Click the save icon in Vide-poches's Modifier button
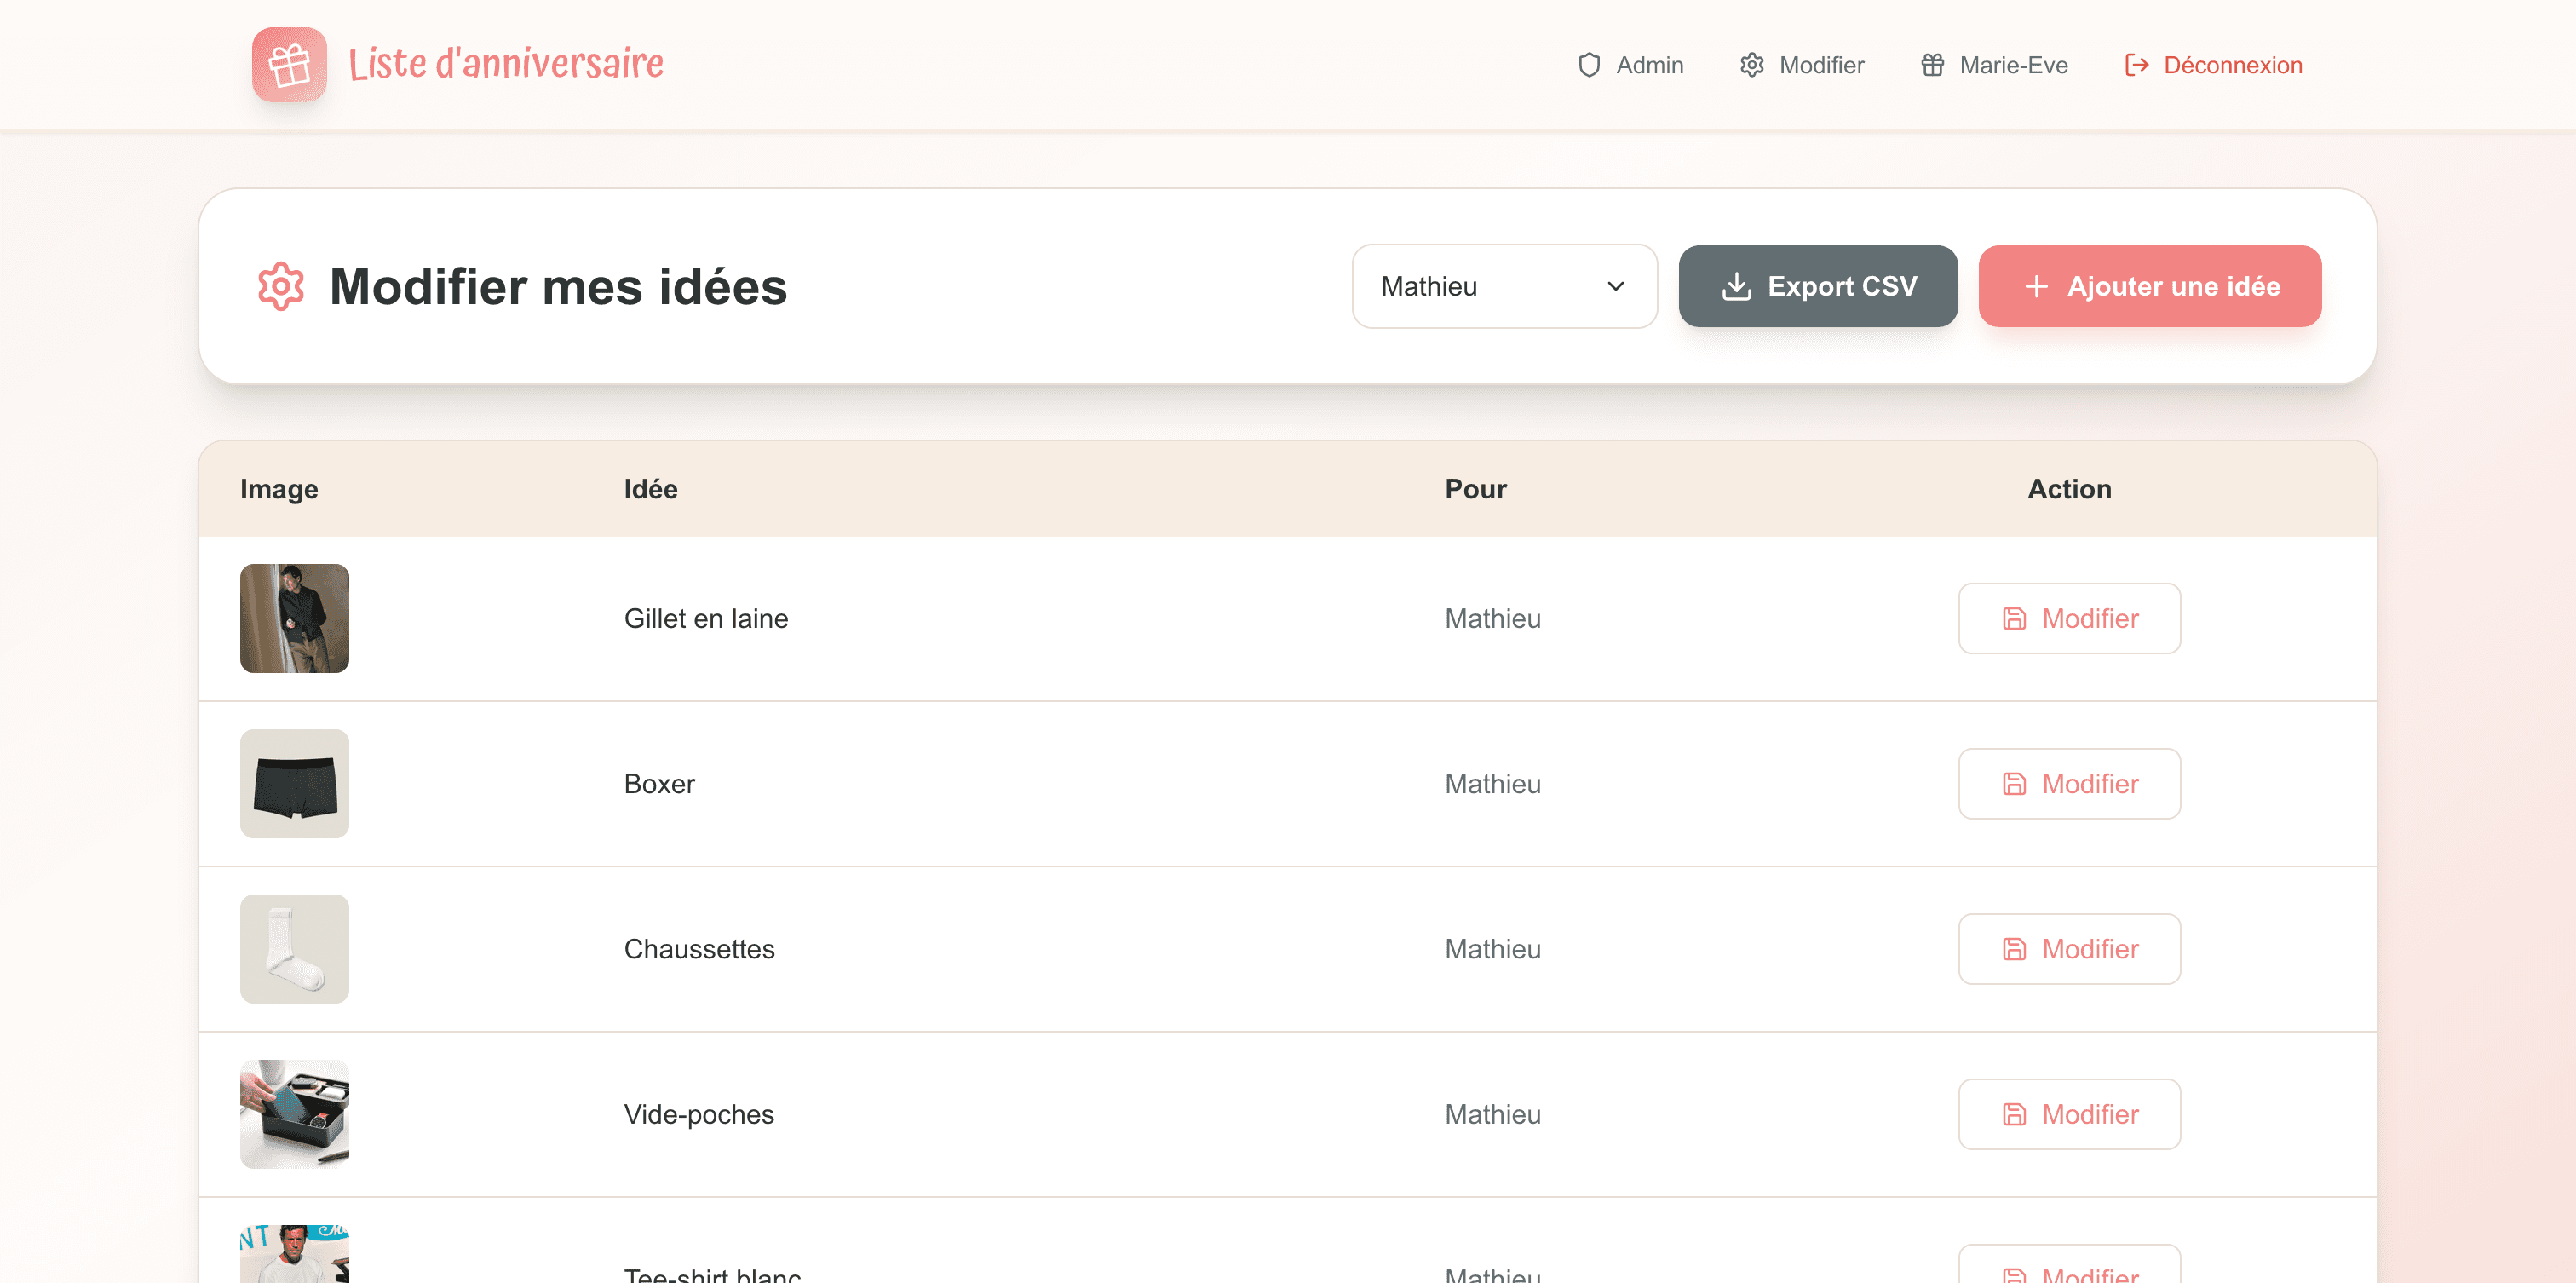This screenshot has height=1283, width=2576. click(2014, 1114)
